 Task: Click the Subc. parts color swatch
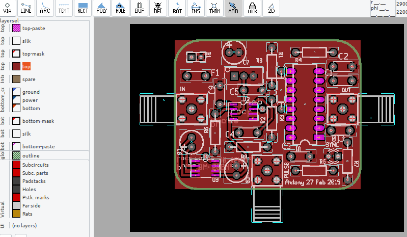coord(16,173)
